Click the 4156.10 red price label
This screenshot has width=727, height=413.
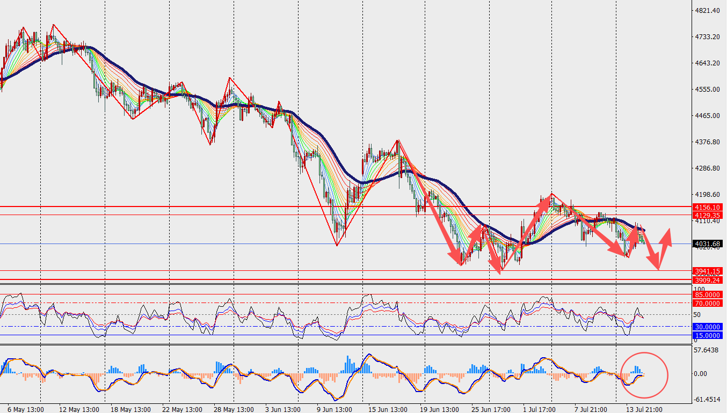tap(707, 207)
